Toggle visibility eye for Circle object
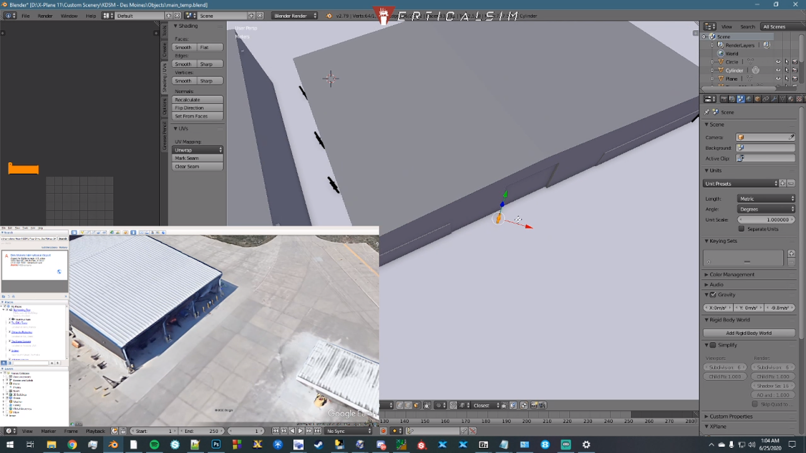 coord(778,62)
